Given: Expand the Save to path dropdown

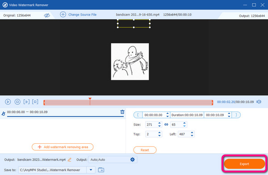Looking at the screenshot, I should [91, 170].
